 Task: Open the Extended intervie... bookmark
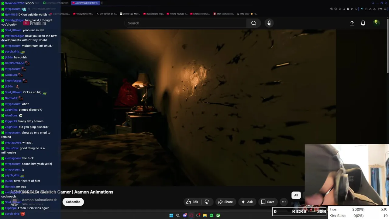pos(200,14)
